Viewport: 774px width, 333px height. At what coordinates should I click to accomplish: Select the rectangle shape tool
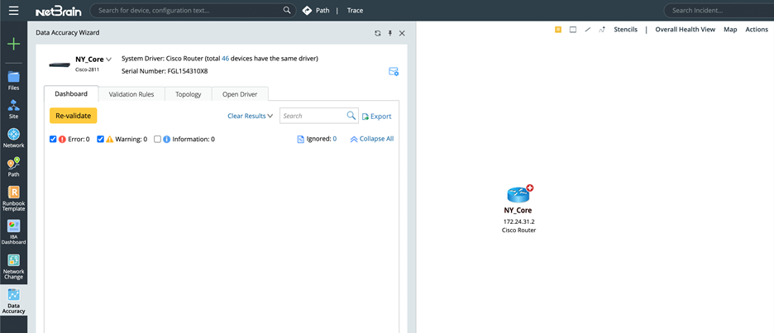(573, 30)
